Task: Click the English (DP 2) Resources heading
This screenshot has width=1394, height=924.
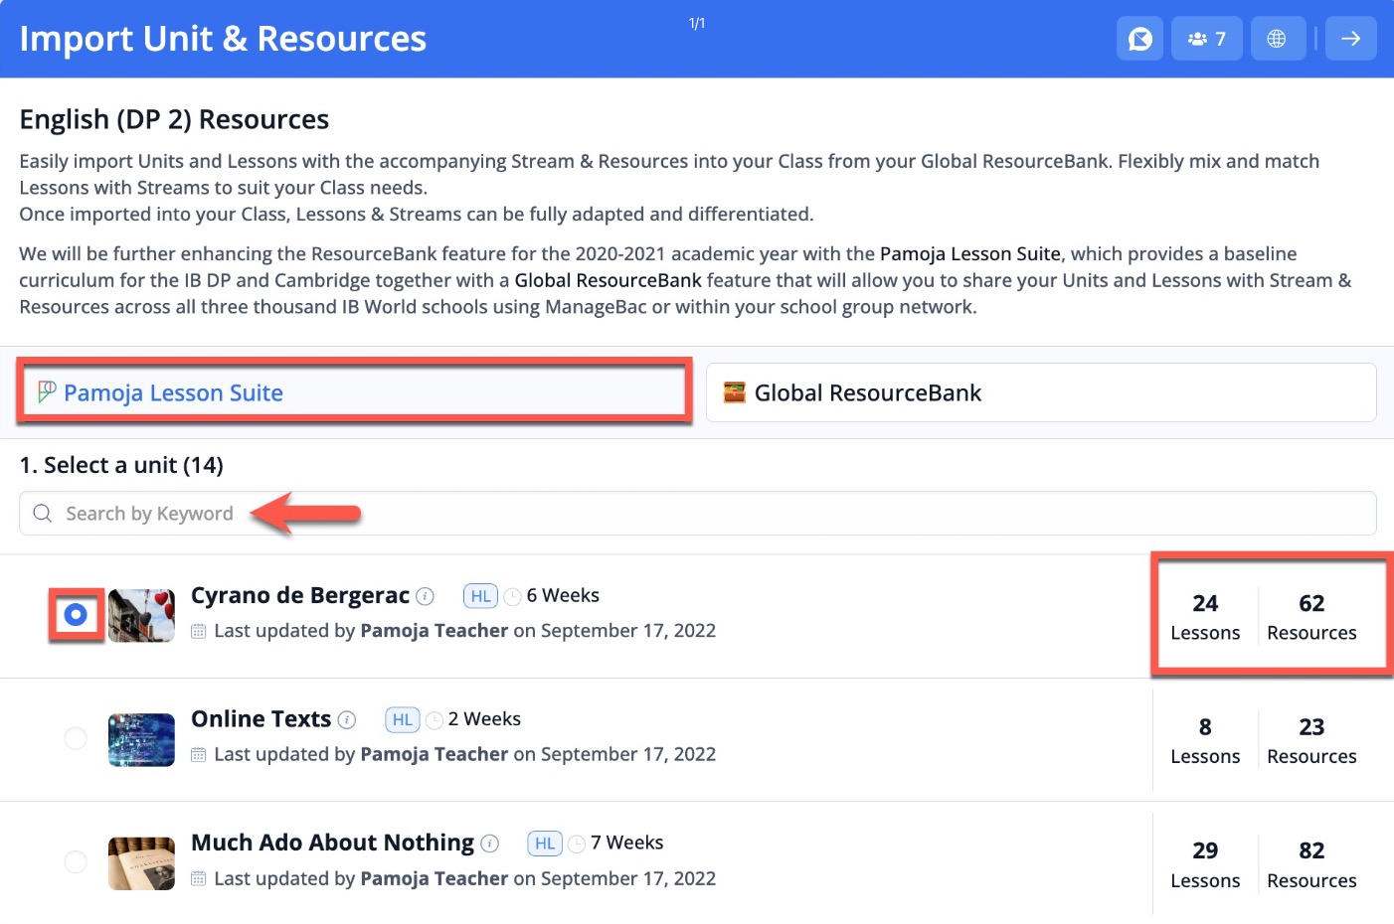Action: pyautogui.click(x=174, y=119)
